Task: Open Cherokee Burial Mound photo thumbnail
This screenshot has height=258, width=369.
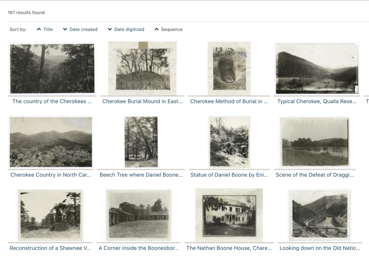Action: [142, 68]
